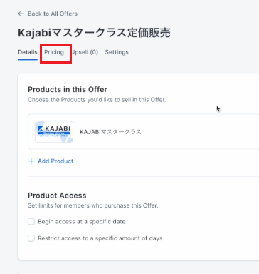
Task: Select the Details tab
Action: click(x=28, y=52)
